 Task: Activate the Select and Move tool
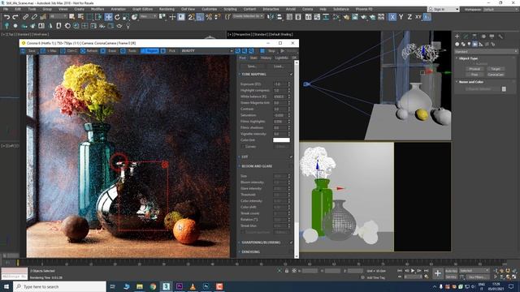click(x=108, y=17)
